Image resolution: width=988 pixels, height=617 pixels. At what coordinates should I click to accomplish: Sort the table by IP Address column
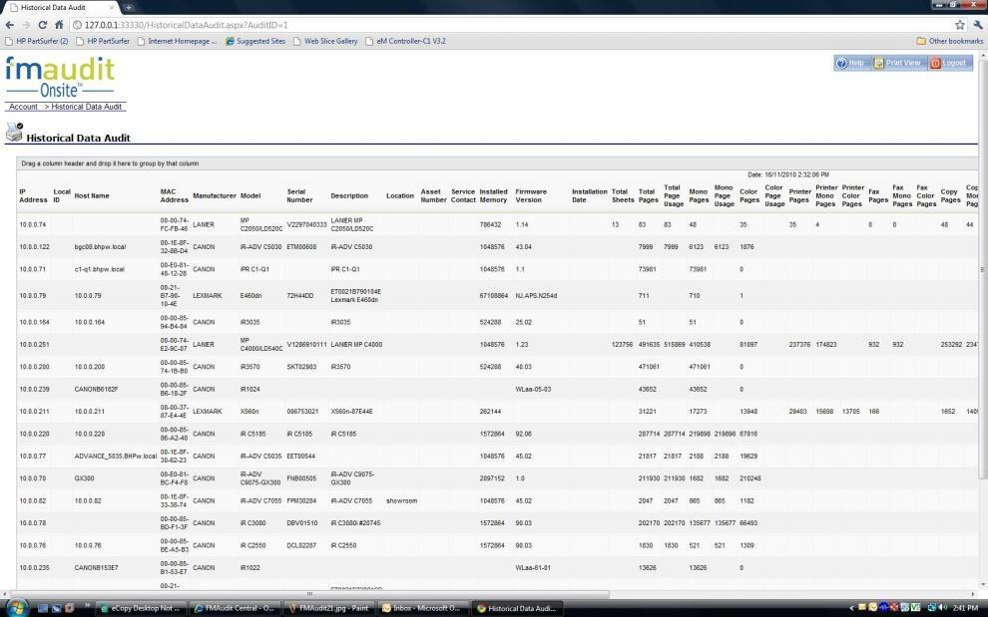coord(31,195)
